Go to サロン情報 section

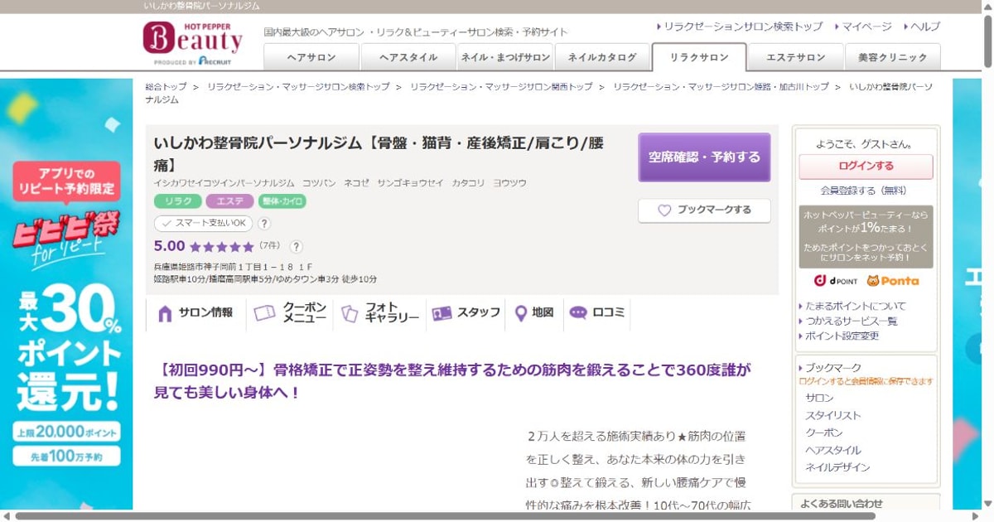point(195,313)
